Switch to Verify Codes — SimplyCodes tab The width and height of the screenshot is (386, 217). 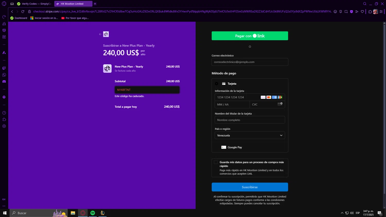(34, 4)
